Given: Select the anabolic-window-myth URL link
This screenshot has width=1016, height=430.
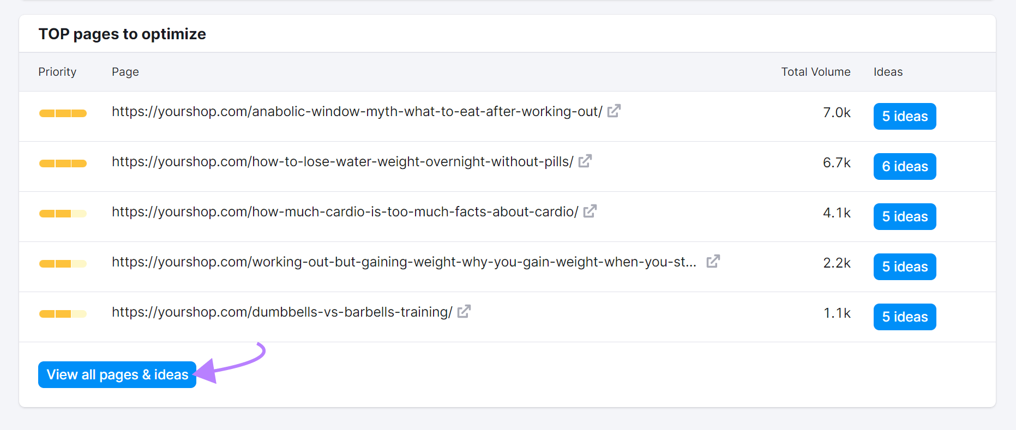Looking at the screenshot, I should [x=358, y=111].
